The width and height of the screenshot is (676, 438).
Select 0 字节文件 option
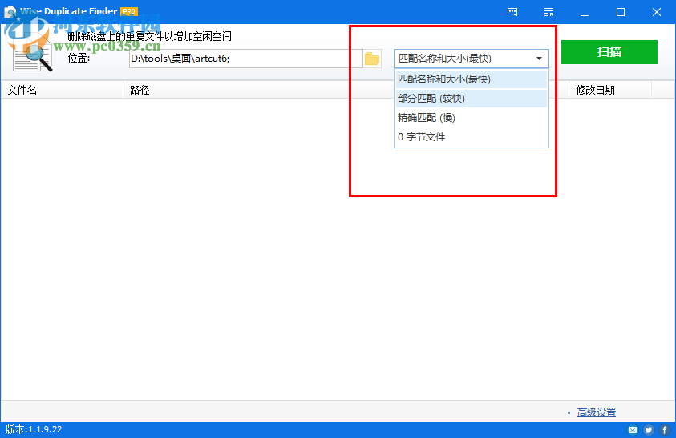pos(472,137)
